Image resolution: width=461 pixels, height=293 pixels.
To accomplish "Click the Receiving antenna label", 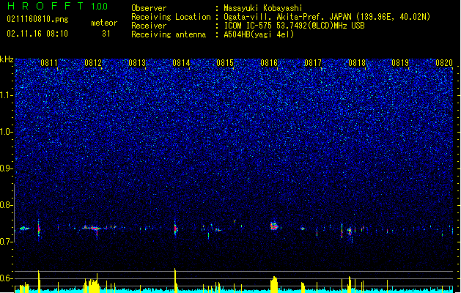I will click(169, 34).
